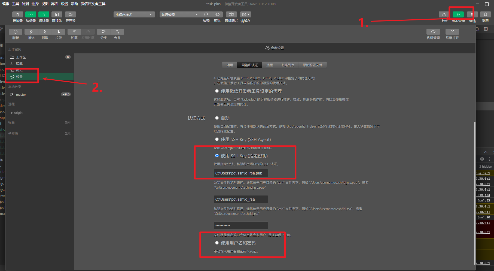Open the 编辑 menu
The image size is (494, 271).
click(6, 4)
